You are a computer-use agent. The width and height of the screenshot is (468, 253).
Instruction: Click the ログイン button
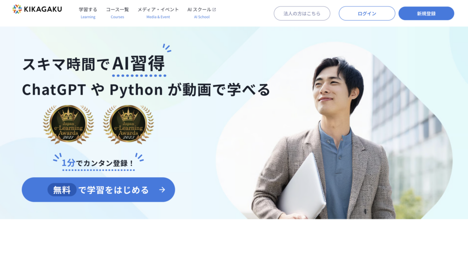(x=367, y=13)
